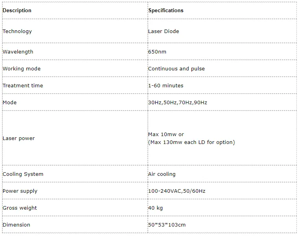Image resolution: width=298 pixels, height=236 pixels.
Task: Click "(Max 130mw each LD for option)" text
Action: (191, 142)
